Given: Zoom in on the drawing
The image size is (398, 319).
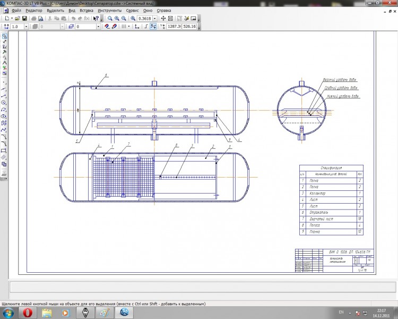Looking at the screenshot, I should coord(117,18).
